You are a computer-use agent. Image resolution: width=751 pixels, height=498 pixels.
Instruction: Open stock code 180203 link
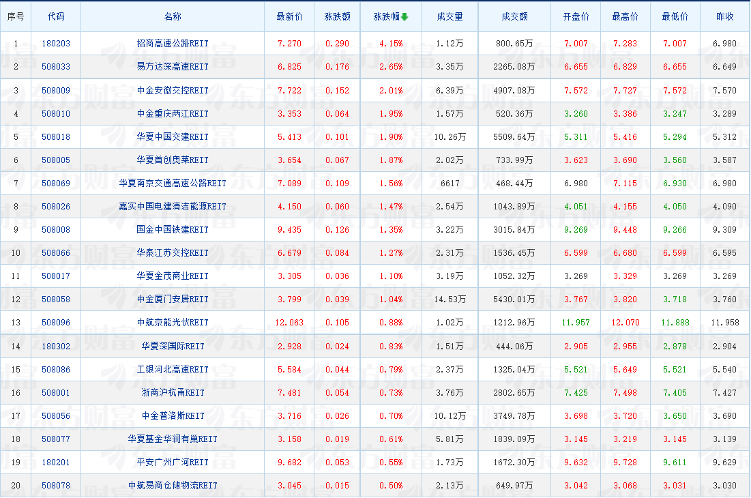[56, 44]
